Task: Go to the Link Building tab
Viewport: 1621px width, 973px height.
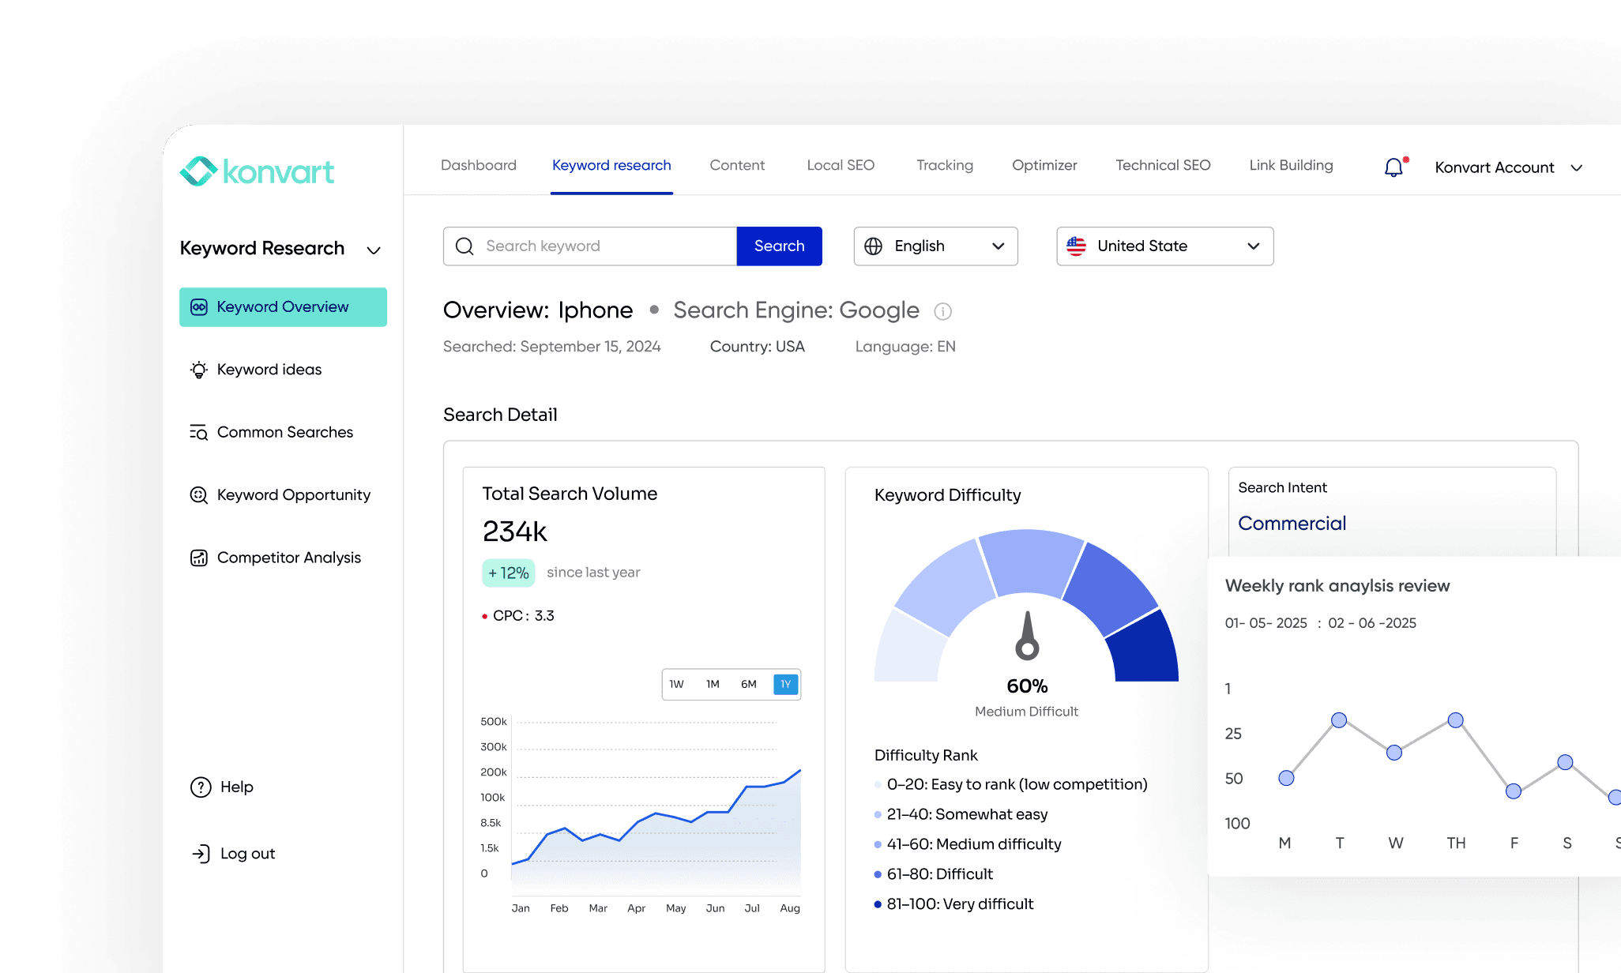Action: [x=1291, y=165]
